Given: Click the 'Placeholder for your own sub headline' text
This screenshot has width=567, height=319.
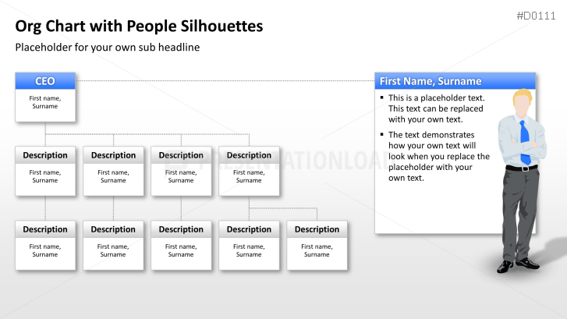Looking at the screenshot, I should [x=108, y=48].
